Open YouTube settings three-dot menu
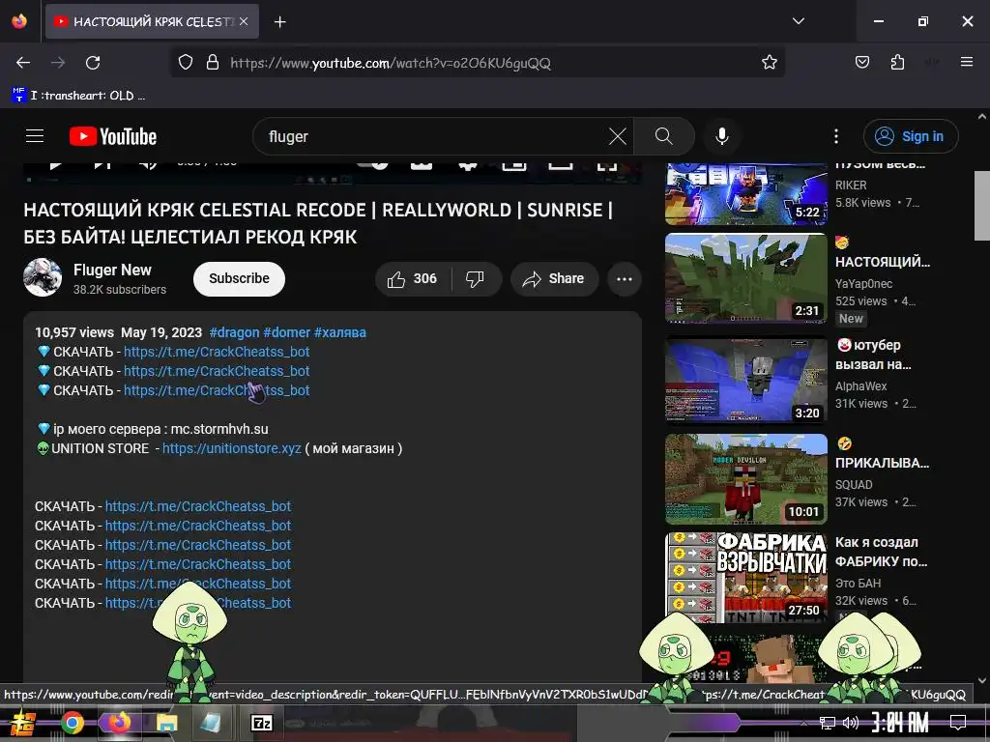 [x=836, y=136]
